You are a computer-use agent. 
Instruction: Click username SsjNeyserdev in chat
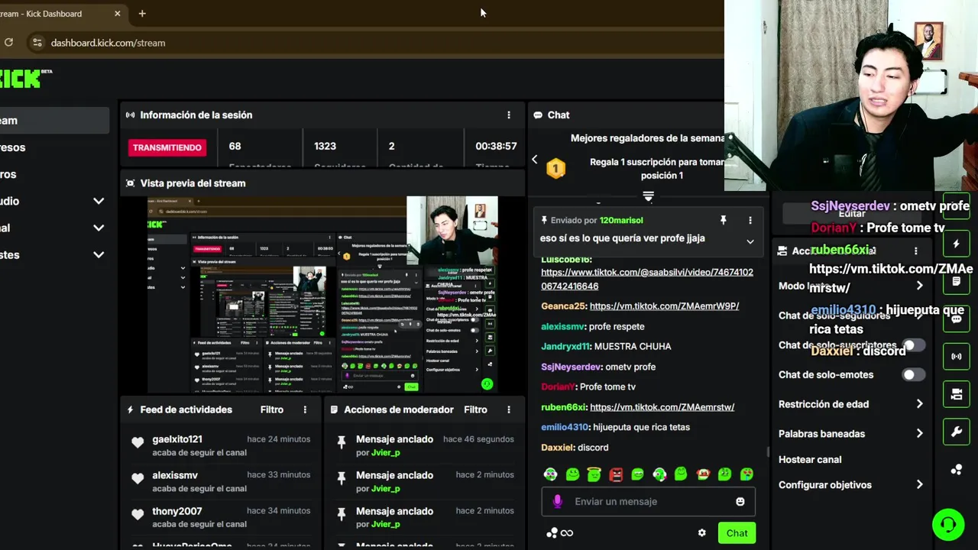(x=571, y=367)
